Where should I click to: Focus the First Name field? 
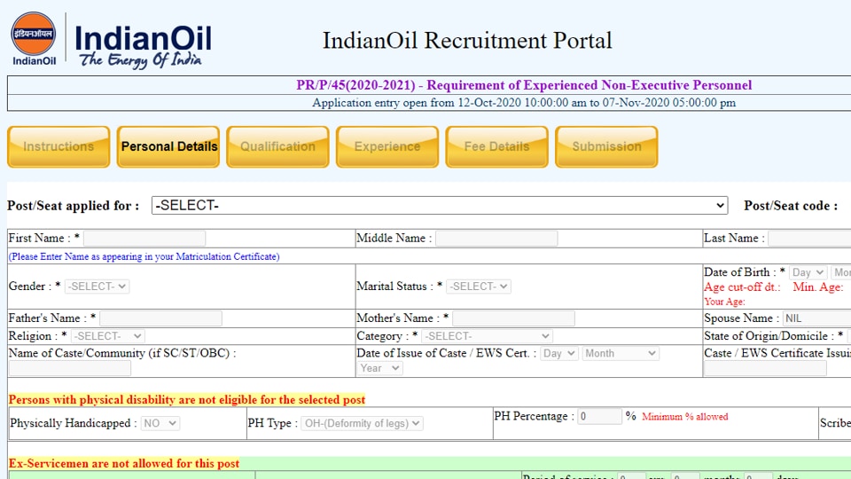[x=144, y=239]
